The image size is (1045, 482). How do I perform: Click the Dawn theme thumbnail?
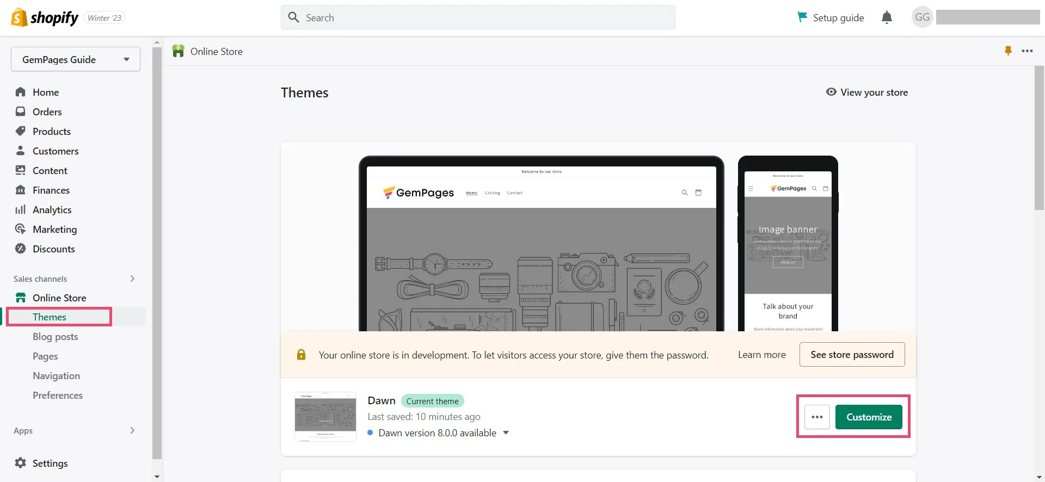325,417
